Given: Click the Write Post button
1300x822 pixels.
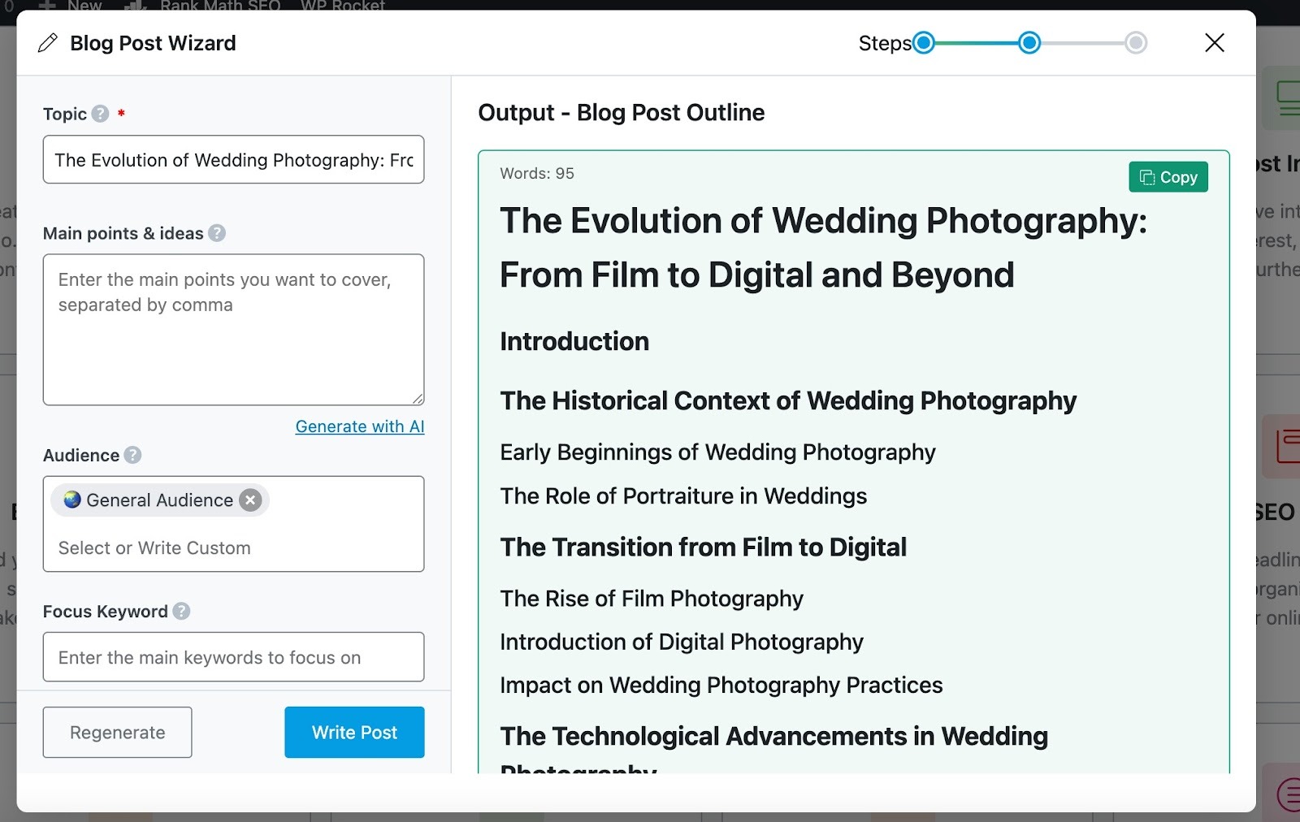Looking at the screenshot, I should (x=353, y=732).
